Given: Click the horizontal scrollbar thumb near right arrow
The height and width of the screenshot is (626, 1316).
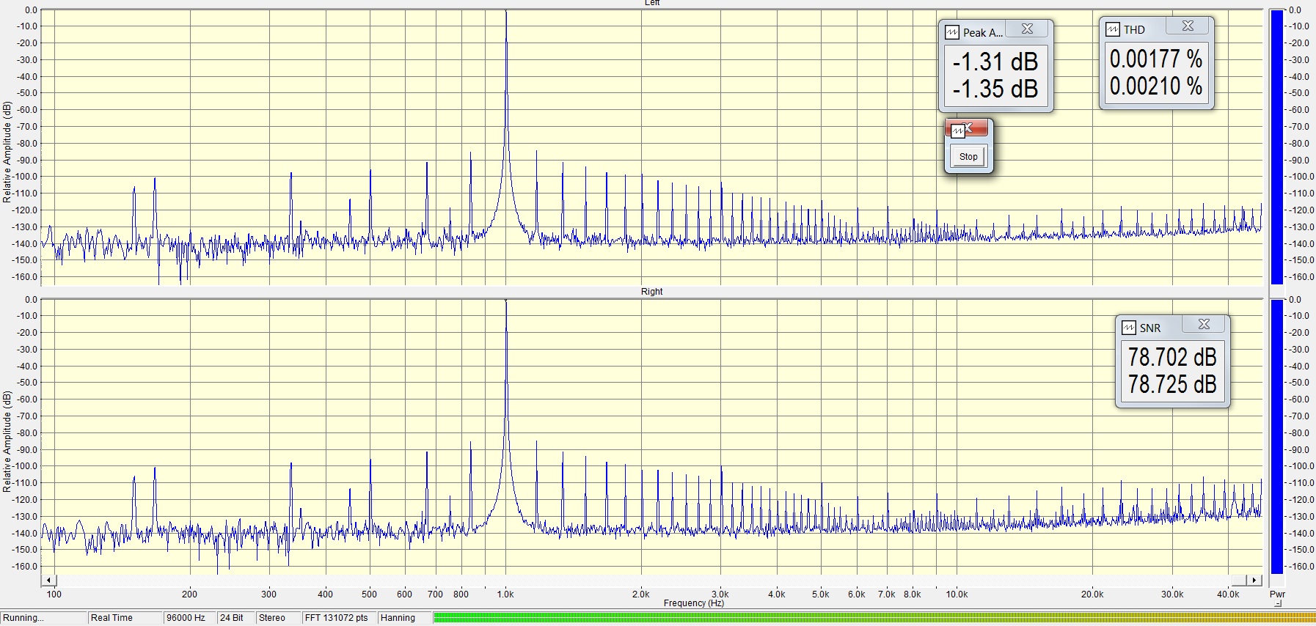Looking at the screenshot, I should pyautogui.click(x=1238, y=581).
